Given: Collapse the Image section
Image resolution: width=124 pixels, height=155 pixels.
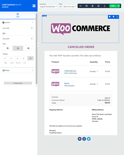Looking at the screenshot, I should pyautogui.click(x=18, y=70).
